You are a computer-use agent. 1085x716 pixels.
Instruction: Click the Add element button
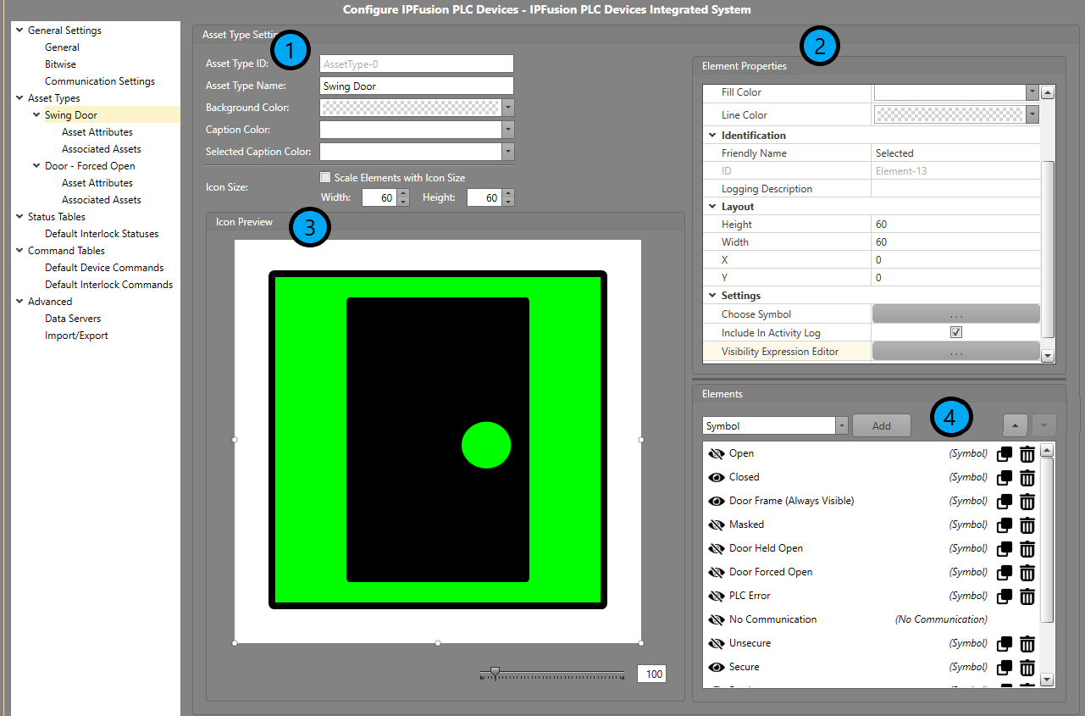[x=882, y=426]
